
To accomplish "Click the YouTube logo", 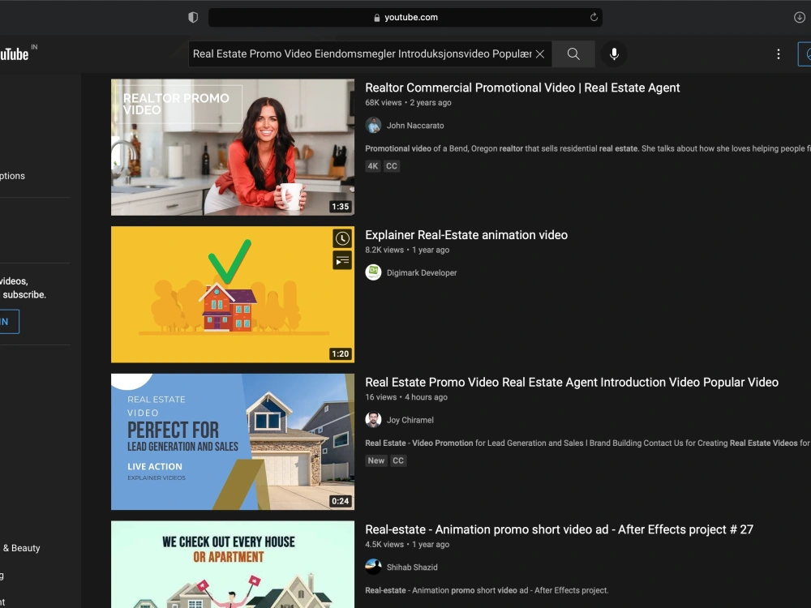I will (x=14, y=54).
